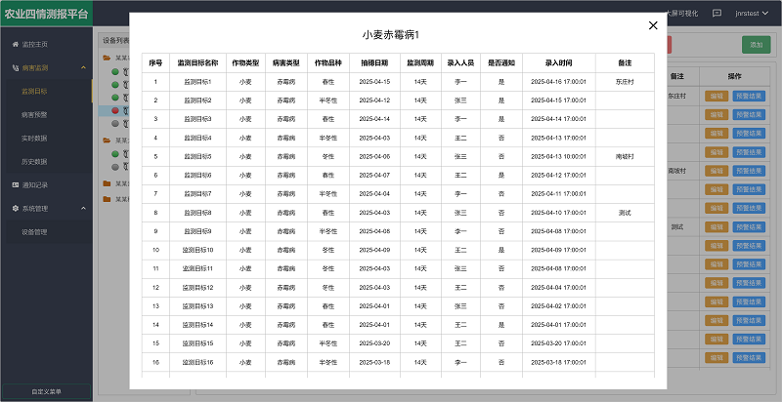Click the 录入时间 column header
782x402 pixels.
(558, 62)
